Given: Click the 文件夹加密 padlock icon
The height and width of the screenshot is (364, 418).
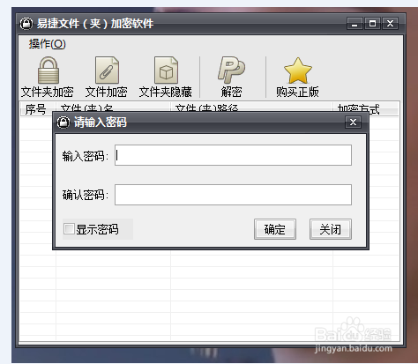Looking at the screenshot, I should tap(49, 71).
